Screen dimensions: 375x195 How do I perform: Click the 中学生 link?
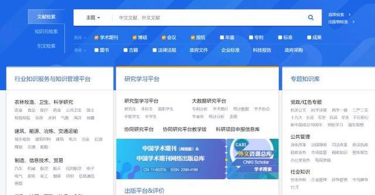point(151,117)
